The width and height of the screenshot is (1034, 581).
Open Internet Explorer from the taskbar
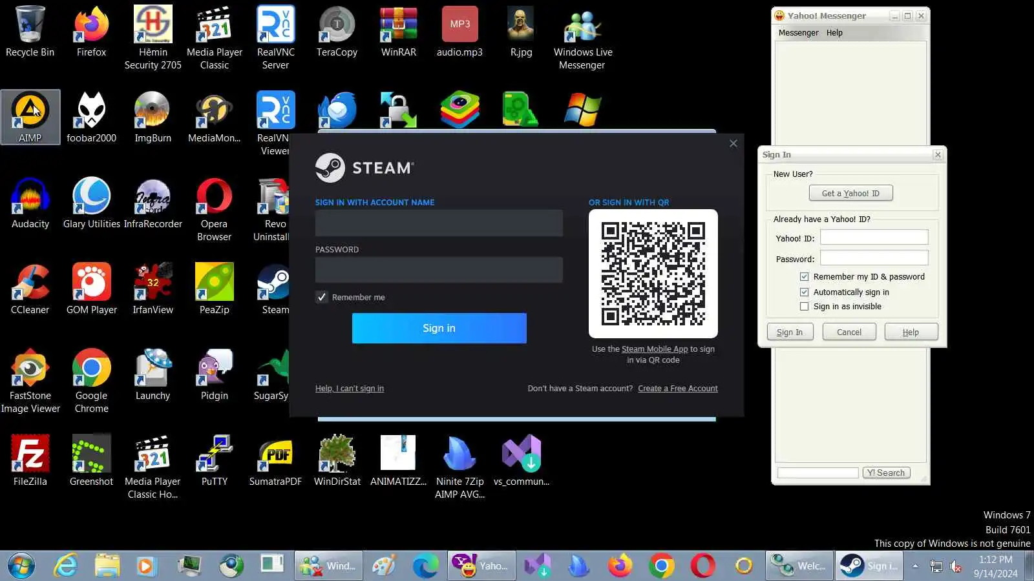point(65,566)
